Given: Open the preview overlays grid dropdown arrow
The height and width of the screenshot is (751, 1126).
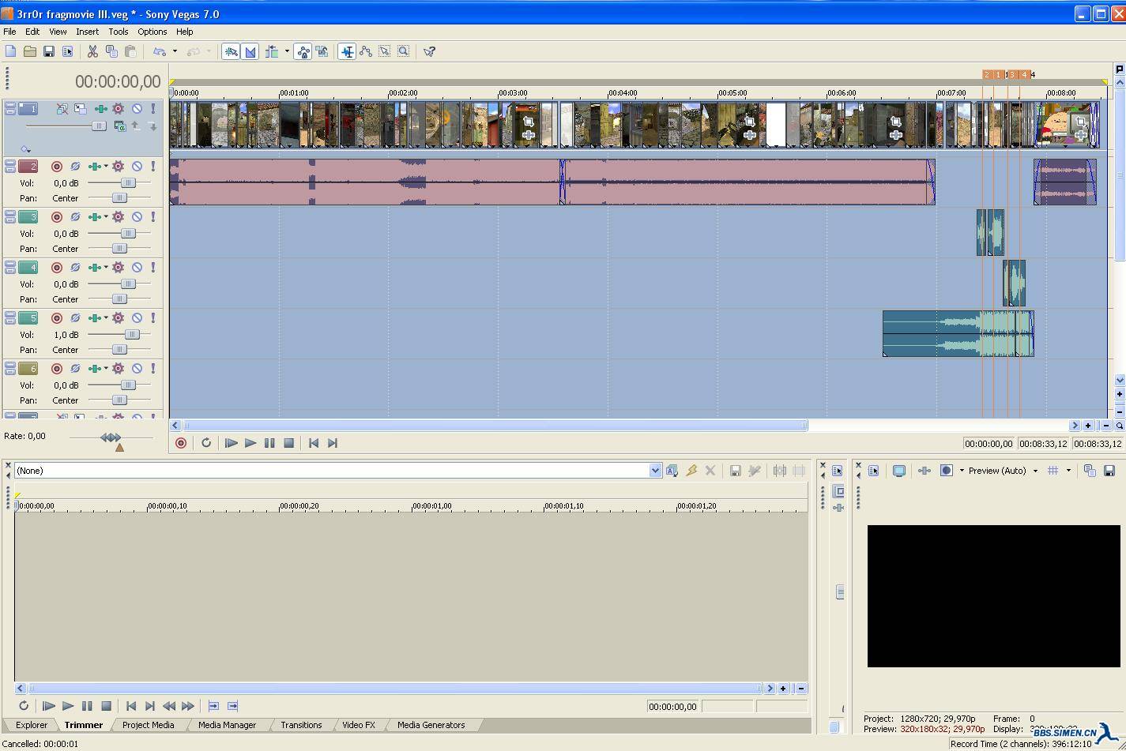Looking at the screenshot, I should pos(1068,471).
